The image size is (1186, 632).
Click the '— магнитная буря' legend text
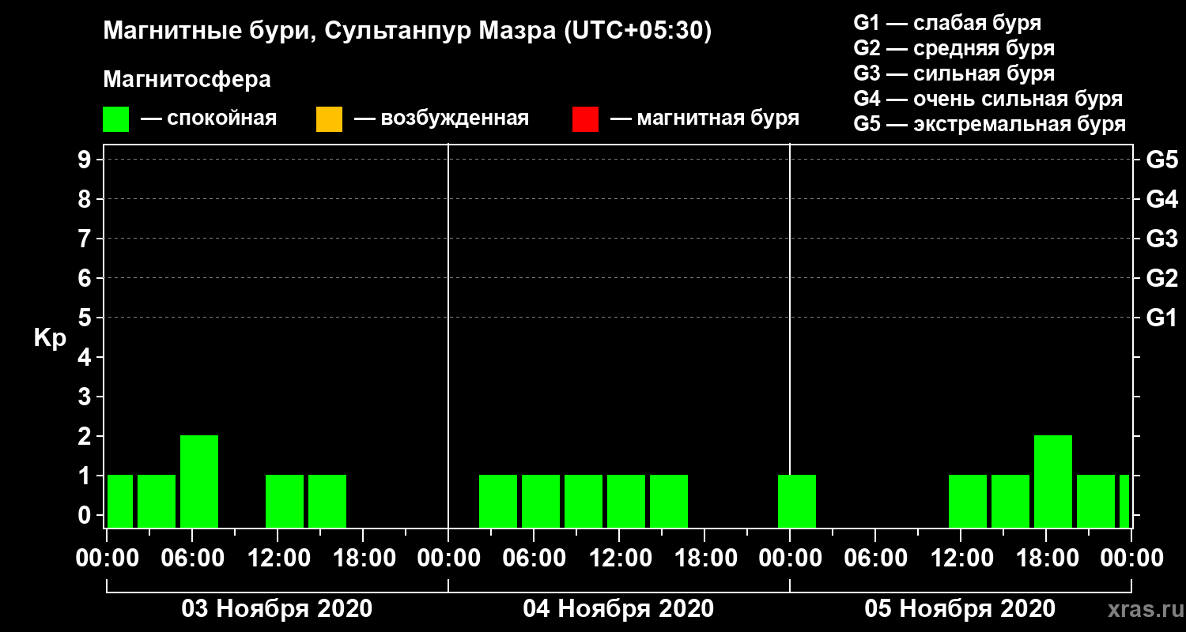click(704, 118)
